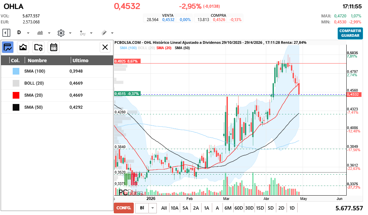Collapse the left side panel icon
This screenshot has width=368, height=215.
(x=6, y=33)
